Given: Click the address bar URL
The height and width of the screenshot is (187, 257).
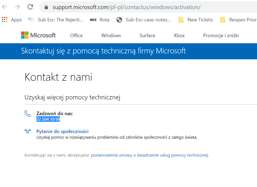Looking at the screenshot, I should (126, 7).
